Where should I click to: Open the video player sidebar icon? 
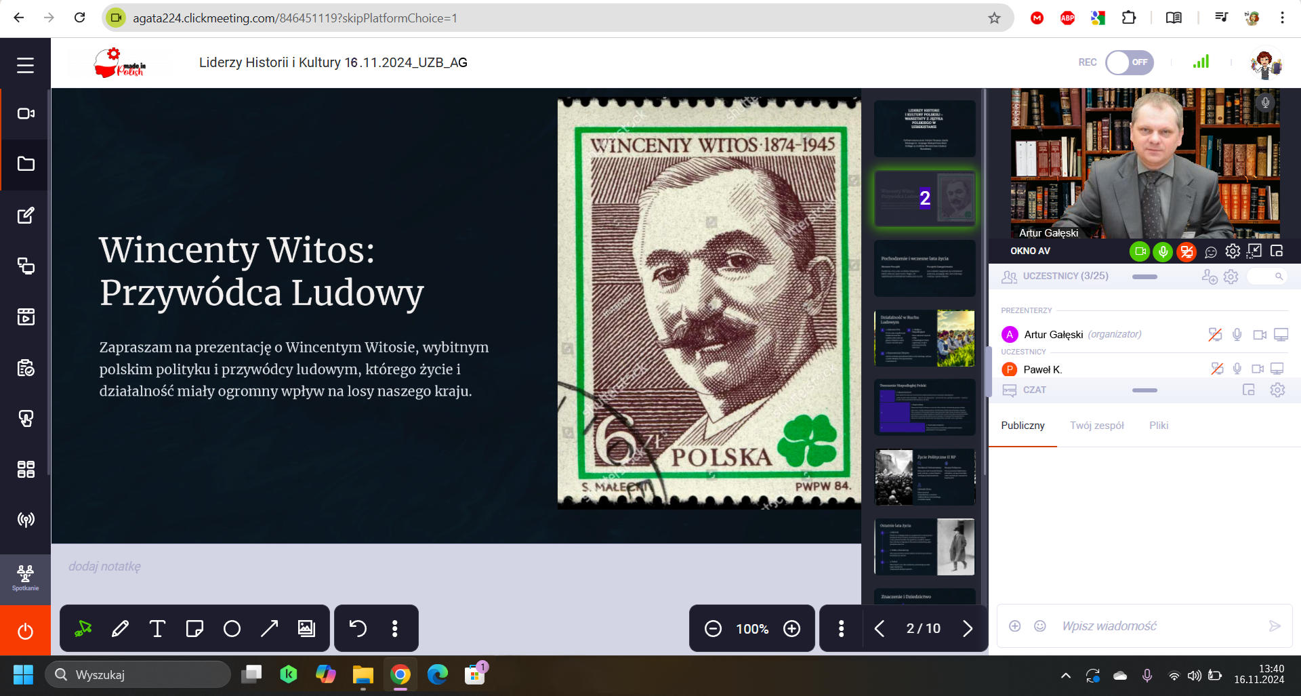tap(26, 316)
